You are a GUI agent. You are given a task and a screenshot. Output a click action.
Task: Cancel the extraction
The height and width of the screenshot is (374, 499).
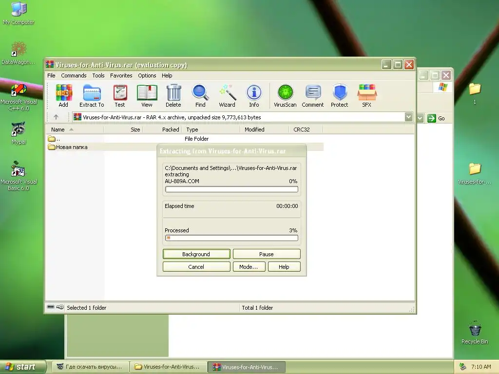[196, 266]
